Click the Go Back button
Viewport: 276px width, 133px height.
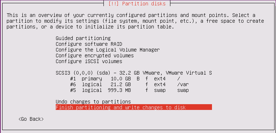pyautogui.click(x=31, y=119)
